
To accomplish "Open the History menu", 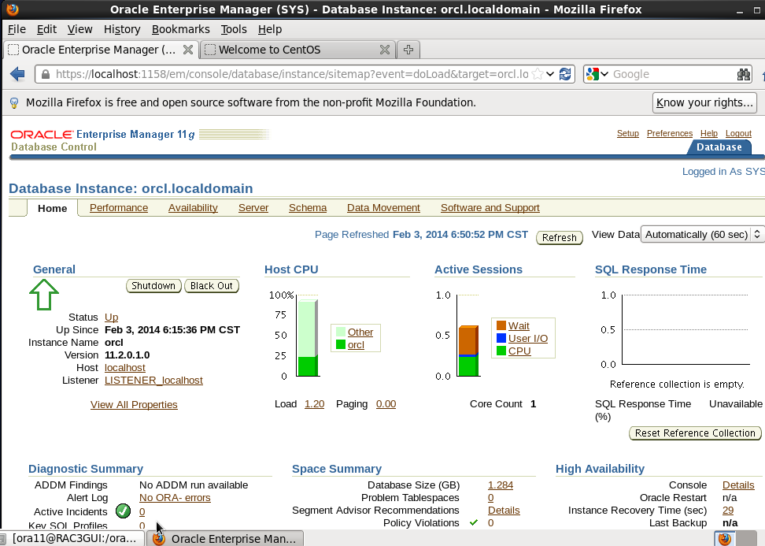I will [x=122, y=29].
